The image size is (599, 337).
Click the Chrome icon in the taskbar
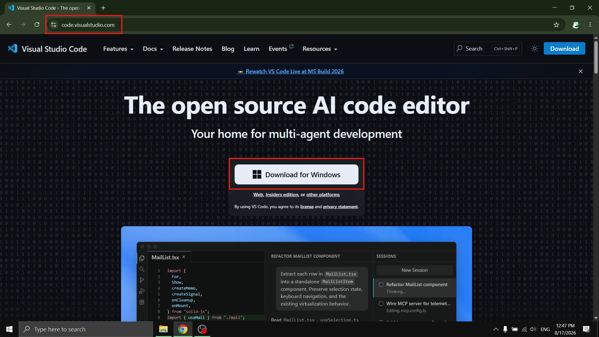[183, 329]
